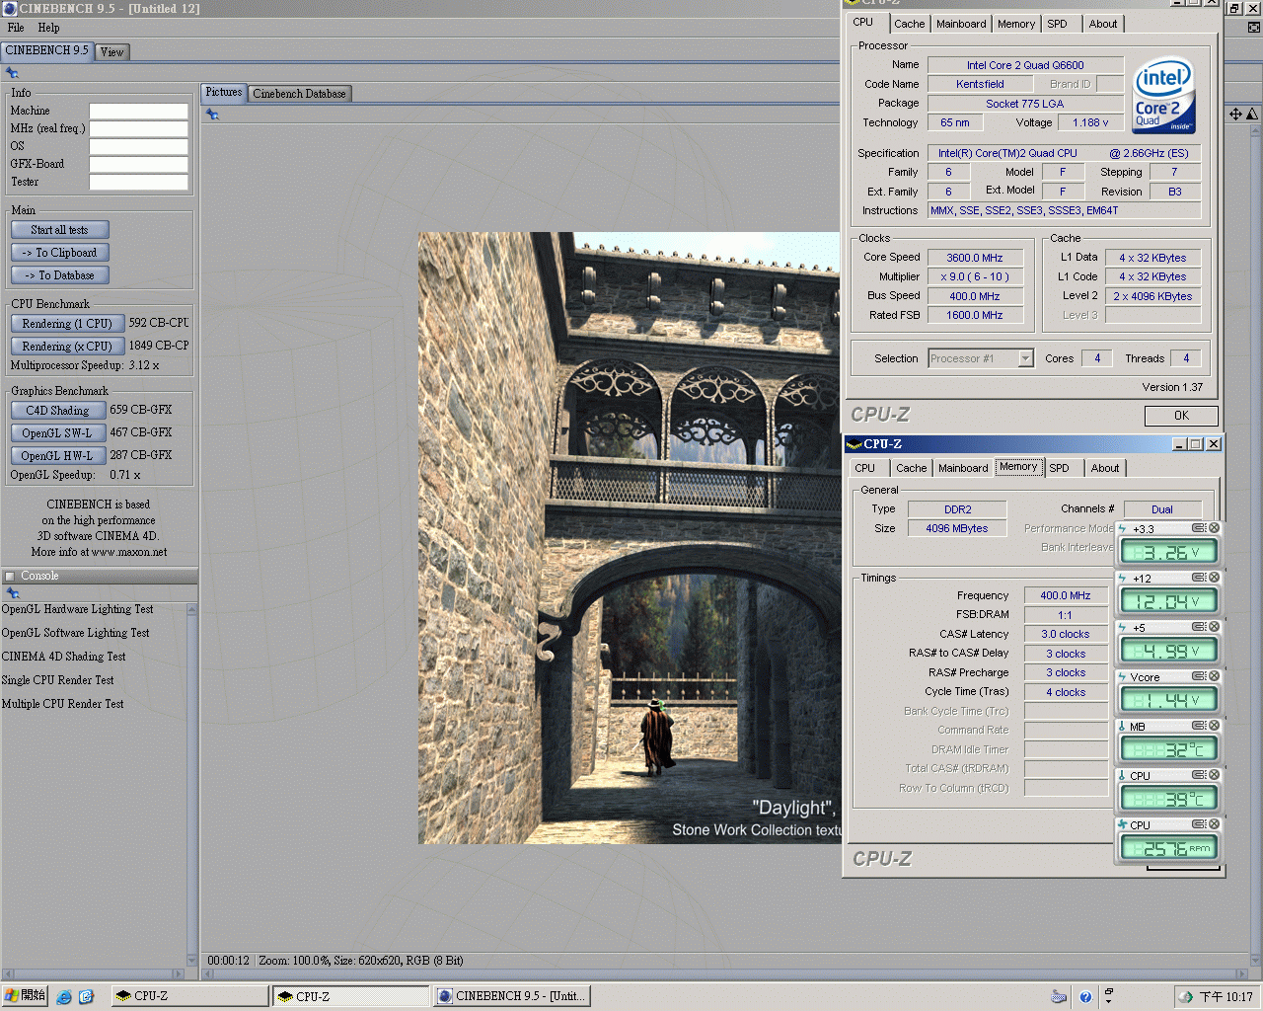Run the Rendering (1 CPU) benchmark
Viewport: 1263px width, 1011px height.
(x=67, y=324)
